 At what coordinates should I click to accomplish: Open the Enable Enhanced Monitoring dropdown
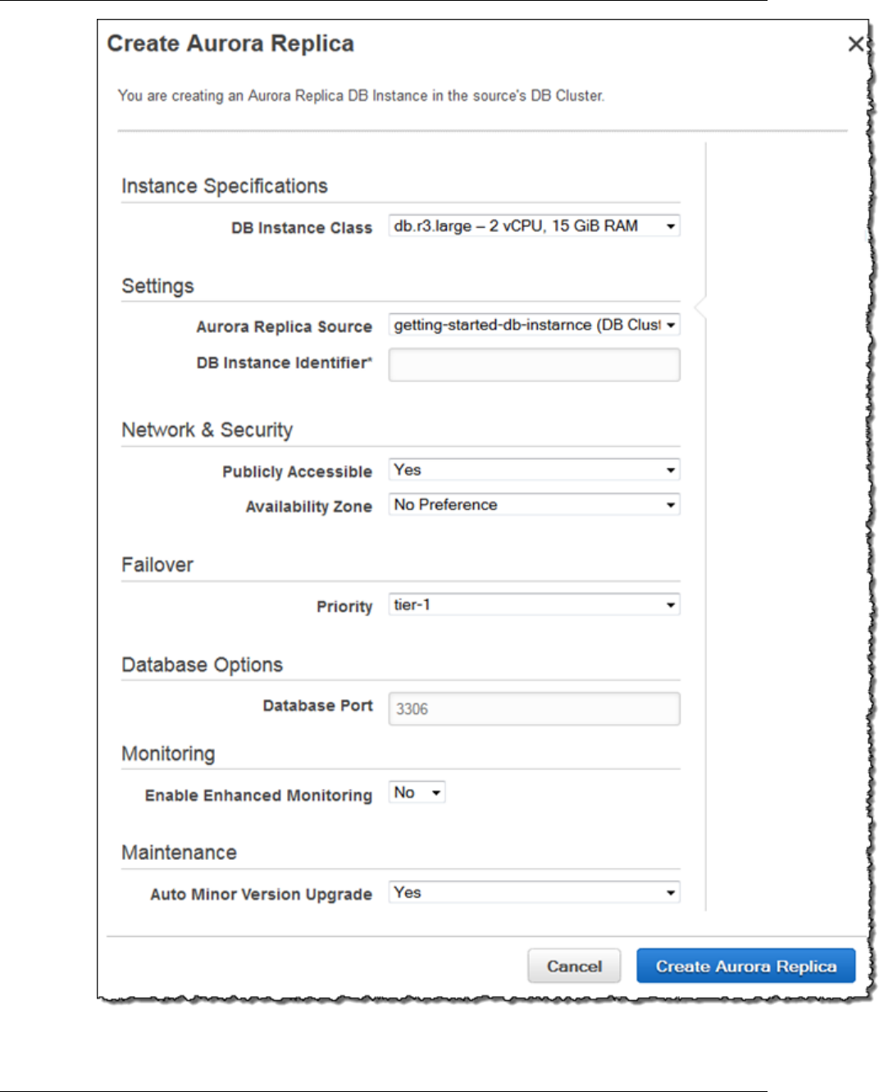(x=417, y=793)
